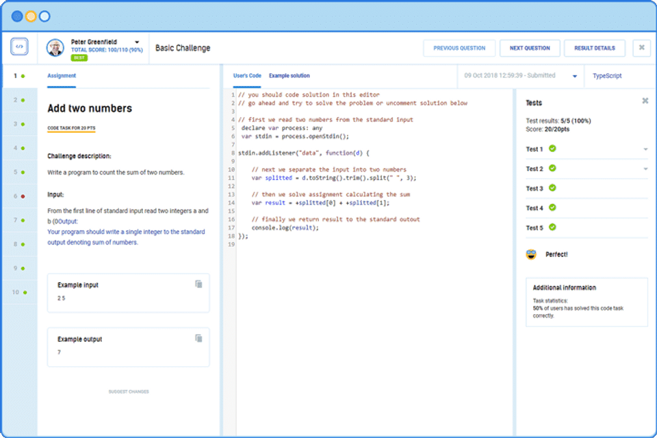The height and width of the screenshot is (438, 657).
Task: Switch to Example solution tab
Action: pos(289,76)
